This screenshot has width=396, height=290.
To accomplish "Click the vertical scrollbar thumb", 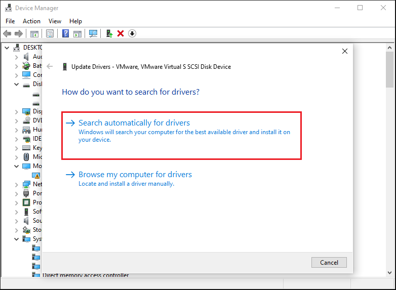I will click(389, 70).
